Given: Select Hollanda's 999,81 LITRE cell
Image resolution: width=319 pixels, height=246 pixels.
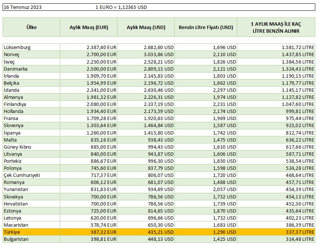Looking at the screenshot, I should pos(276,111).
